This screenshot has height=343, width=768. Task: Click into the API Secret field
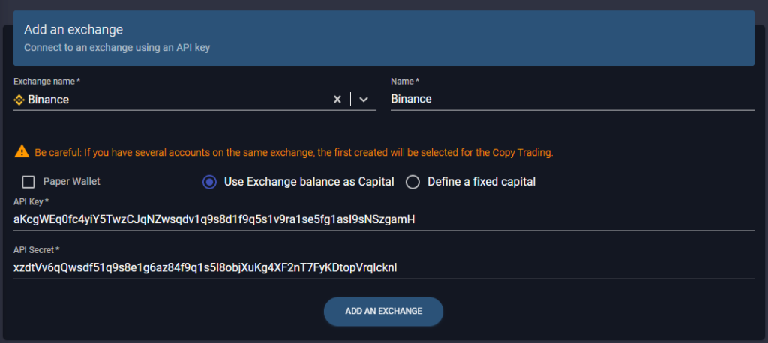[x=383, y=267]
